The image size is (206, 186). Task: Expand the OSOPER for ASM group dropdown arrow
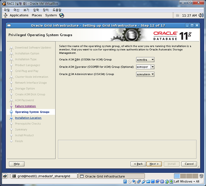click(153, 67)
